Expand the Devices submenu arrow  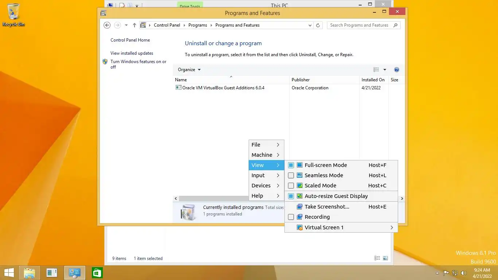point(278,186)
